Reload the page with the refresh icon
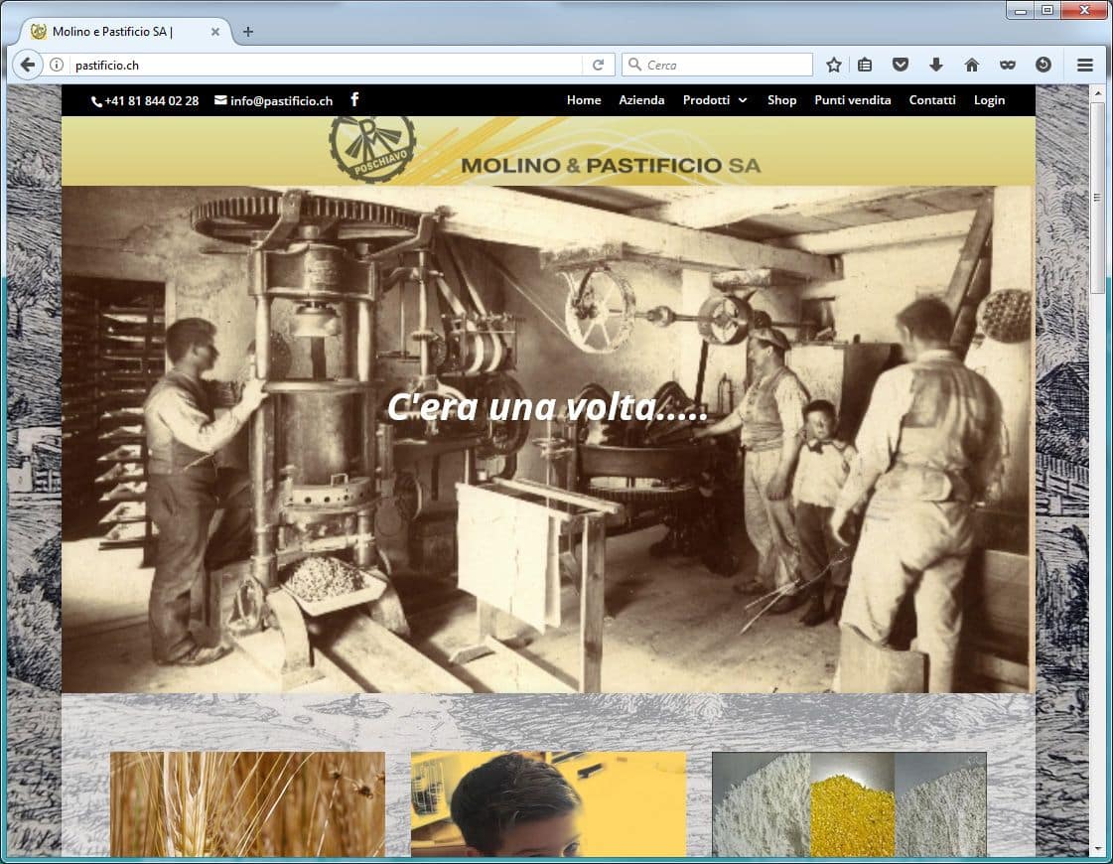 (x=599, y=65)
